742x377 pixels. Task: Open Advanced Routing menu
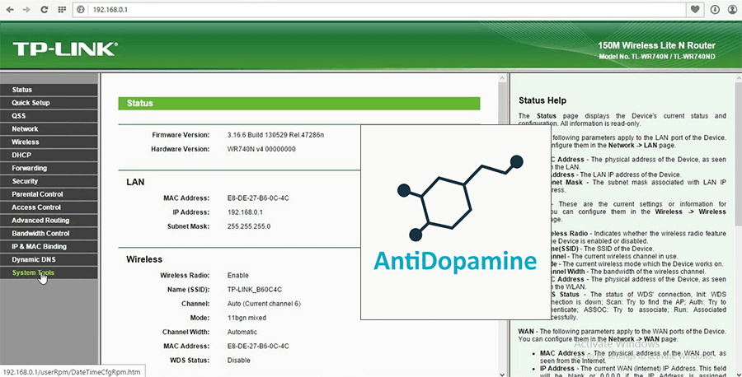[49, 220]
